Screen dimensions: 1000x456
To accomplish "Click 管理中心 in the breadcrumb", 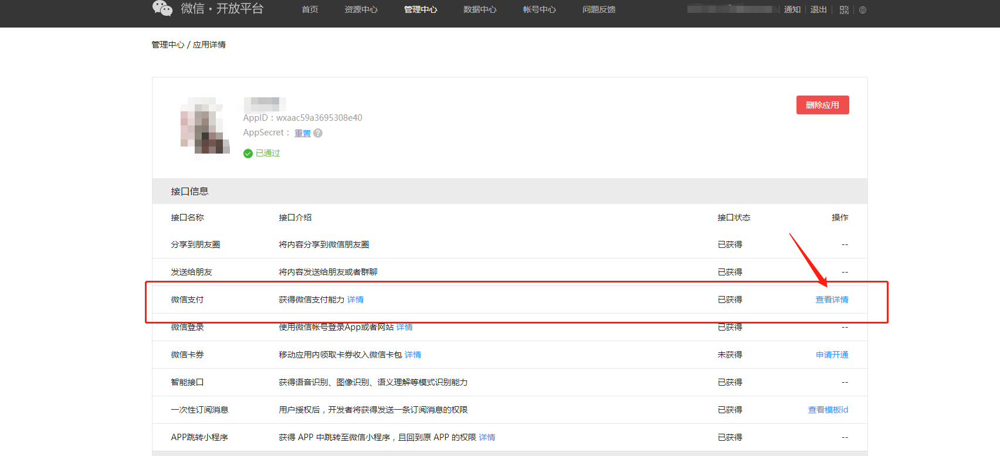I will (x=168, y=45).
